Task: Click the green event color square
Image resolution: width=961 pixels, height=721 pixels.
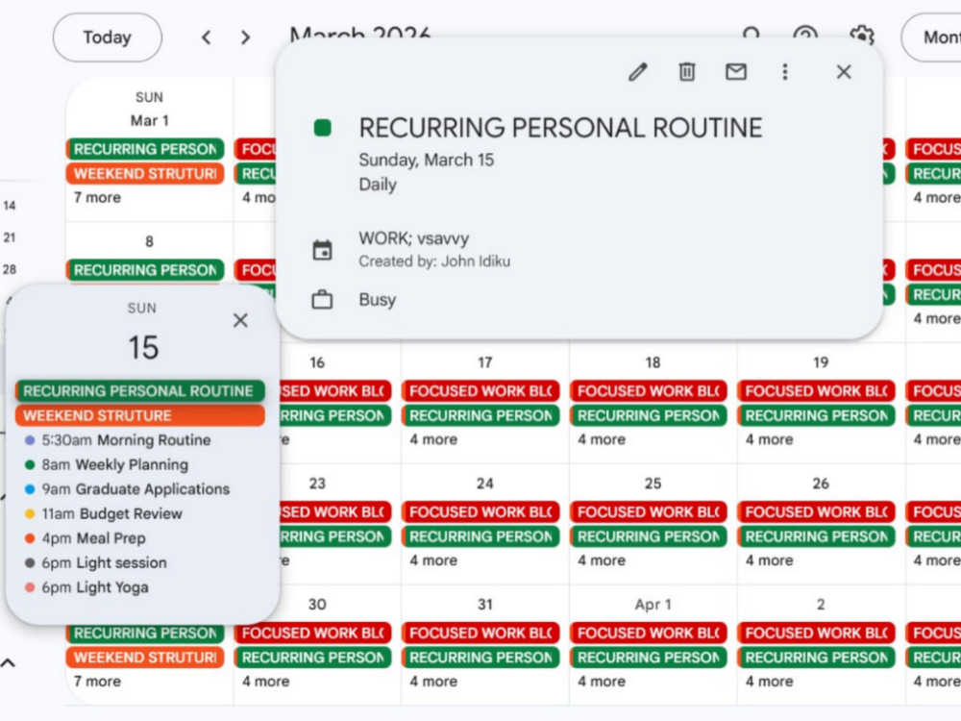Action: coord(322,128)
